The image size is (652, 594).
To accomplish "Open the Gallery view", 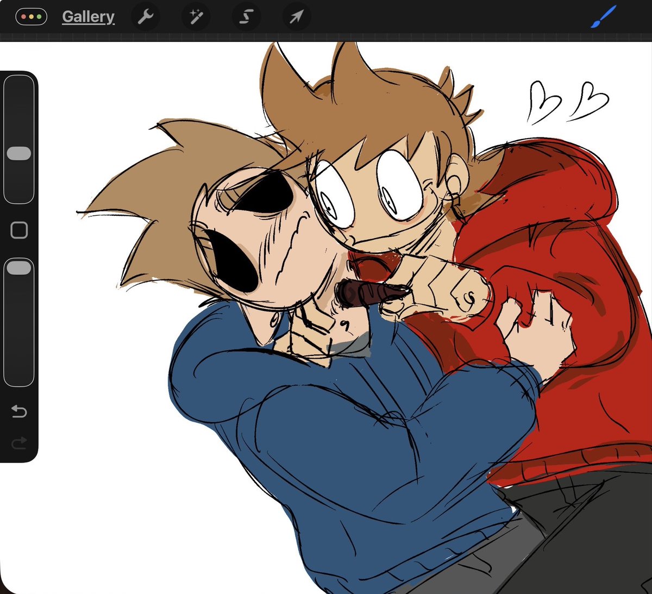I will pyautogui.click(x=88, y=17).
